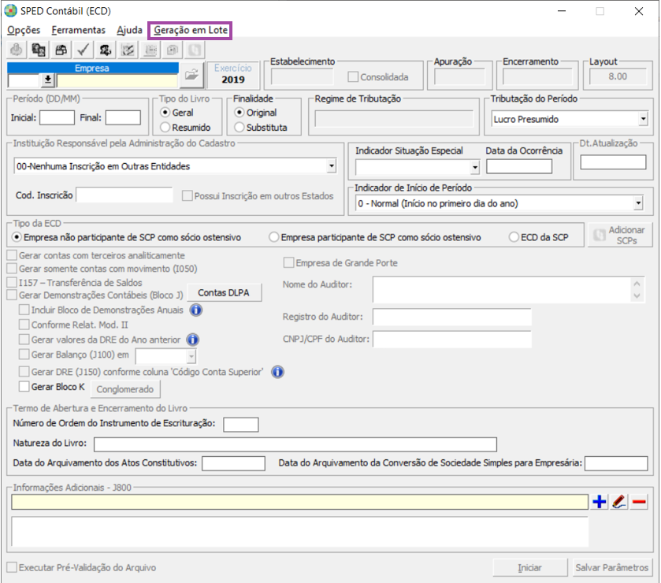Select Original finalidade radio button
The width and height of the screenshot is (661, 583).
pos(240,113)
